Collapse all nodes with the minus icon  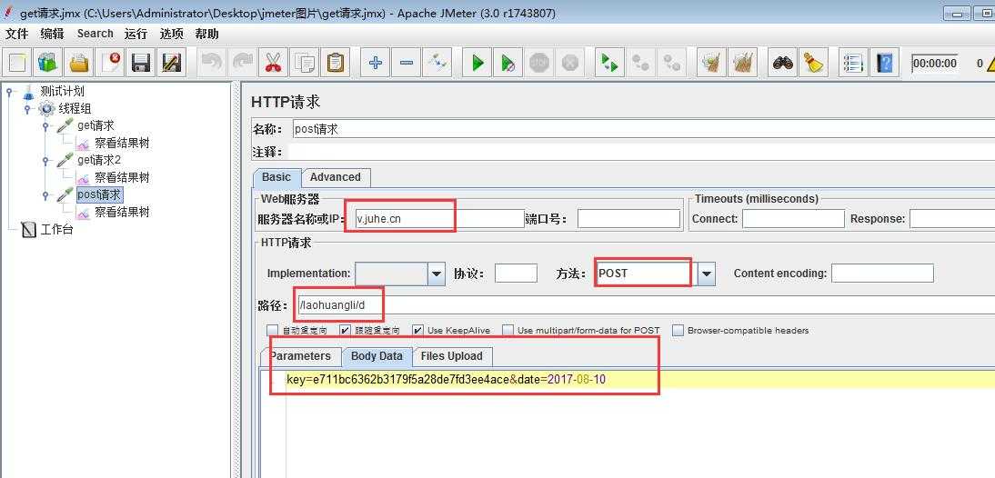(407, 62)
